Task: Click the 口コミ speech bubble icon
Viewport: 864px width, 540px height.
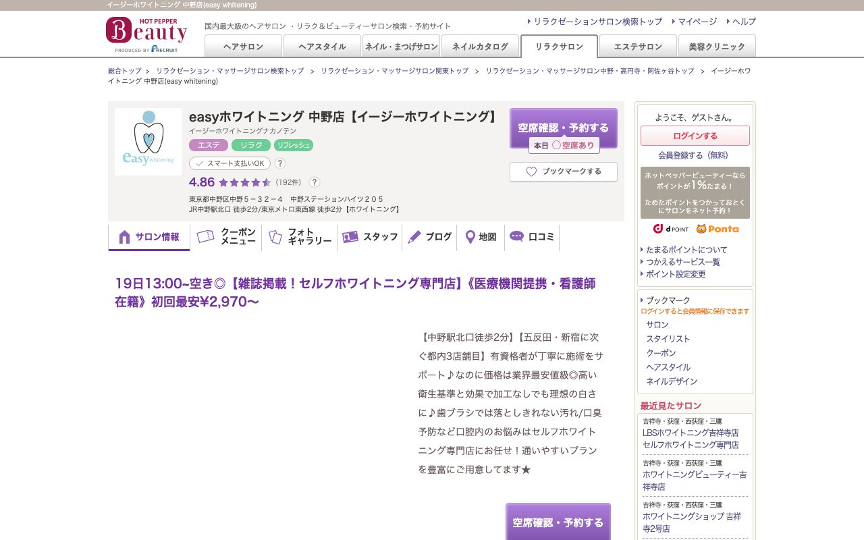Action: pyautogui.click(x=516, y=236)
